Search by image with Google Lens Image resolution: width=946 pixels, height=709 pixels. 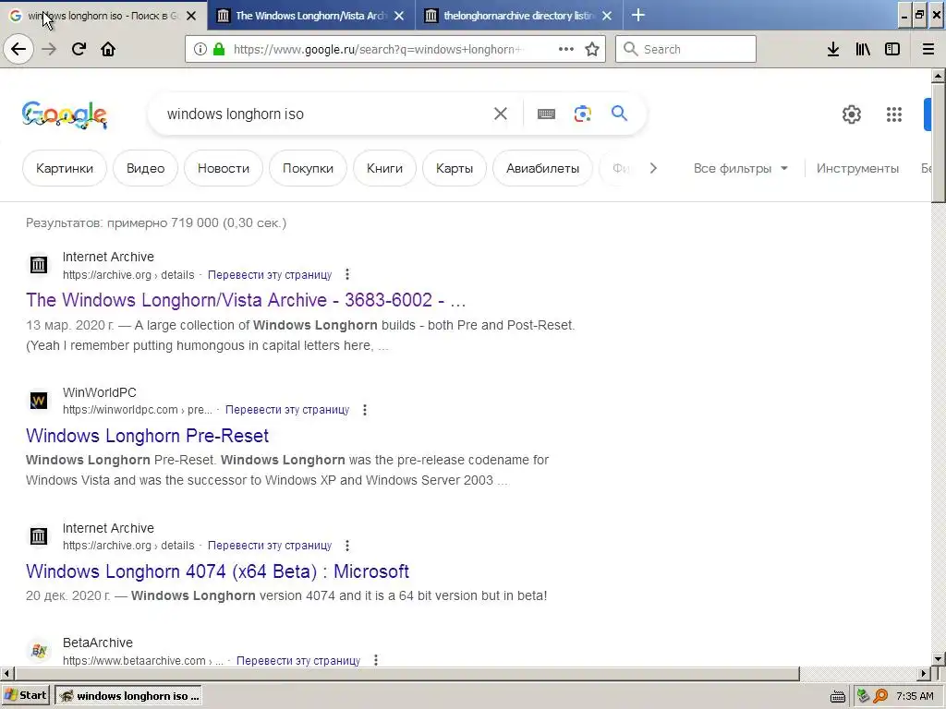click(582, 114)
